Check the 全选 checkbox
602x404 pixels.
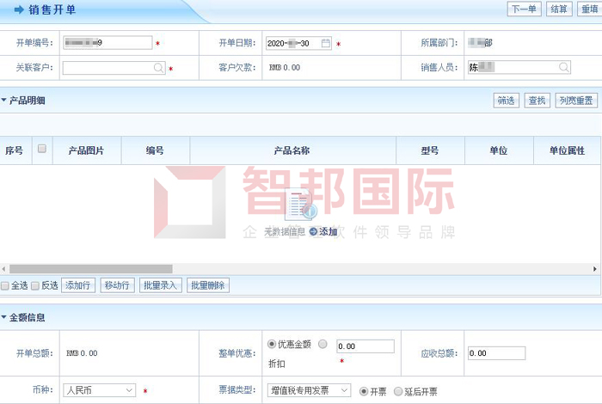(5, 286)
